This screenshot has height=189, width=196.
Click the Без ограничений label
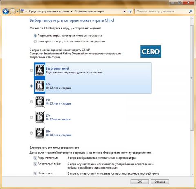tap(57, 68)
